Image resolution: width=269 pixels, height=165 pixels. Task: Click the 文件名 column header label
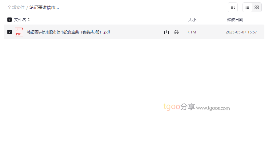tap(20, 20)
